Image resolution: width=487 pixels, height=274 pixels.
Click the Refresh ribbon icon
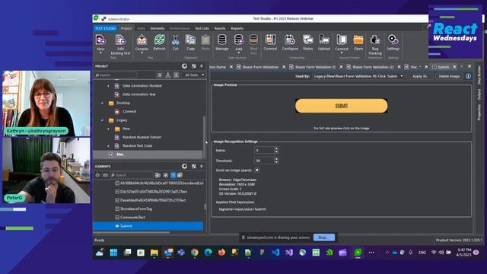159,40
